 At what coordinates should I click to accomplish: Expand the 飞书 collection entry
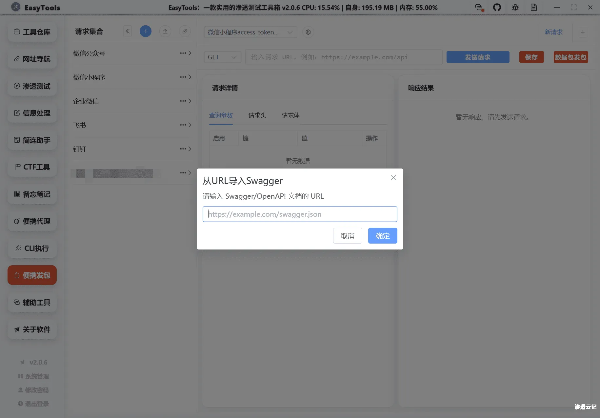190,125
